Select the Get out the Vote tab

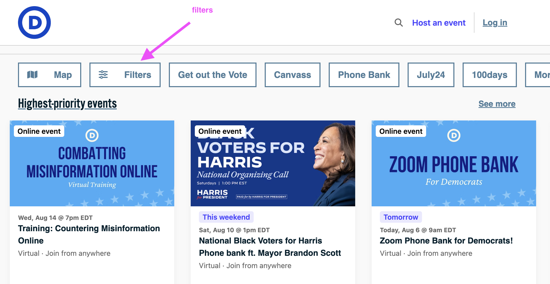[212, 75]
